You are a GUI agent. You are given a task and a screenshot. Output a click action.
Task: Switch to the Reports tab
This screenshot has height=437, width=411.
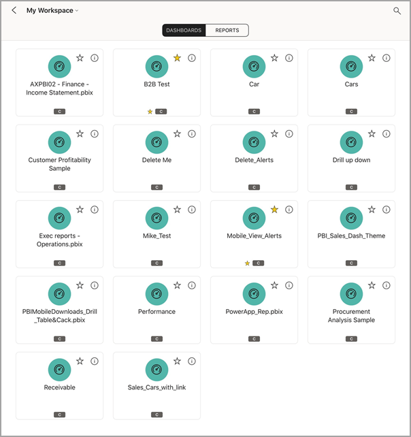tap(227, 31)
